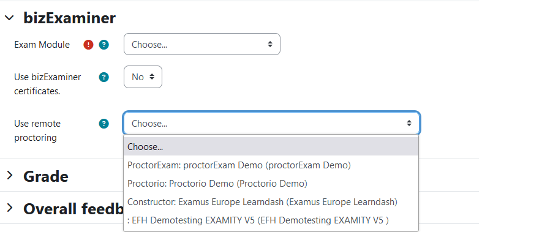Click the Exam Module dropdown arrow indicator
Image resolution: width=542 pixels, height=232 pixels.
[270, 44]
